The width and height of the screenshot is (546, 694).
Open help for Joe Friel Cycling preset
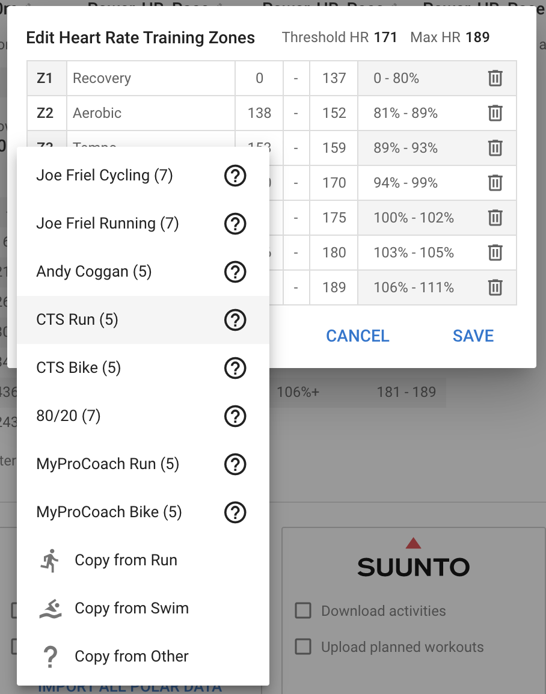coord(235,176)
